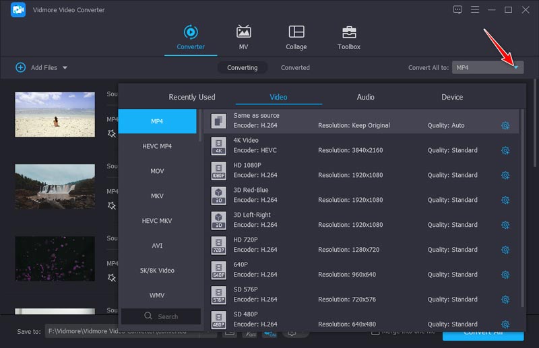Click the format Search field
The image size is (539, 348).
(x=161, y=316)
